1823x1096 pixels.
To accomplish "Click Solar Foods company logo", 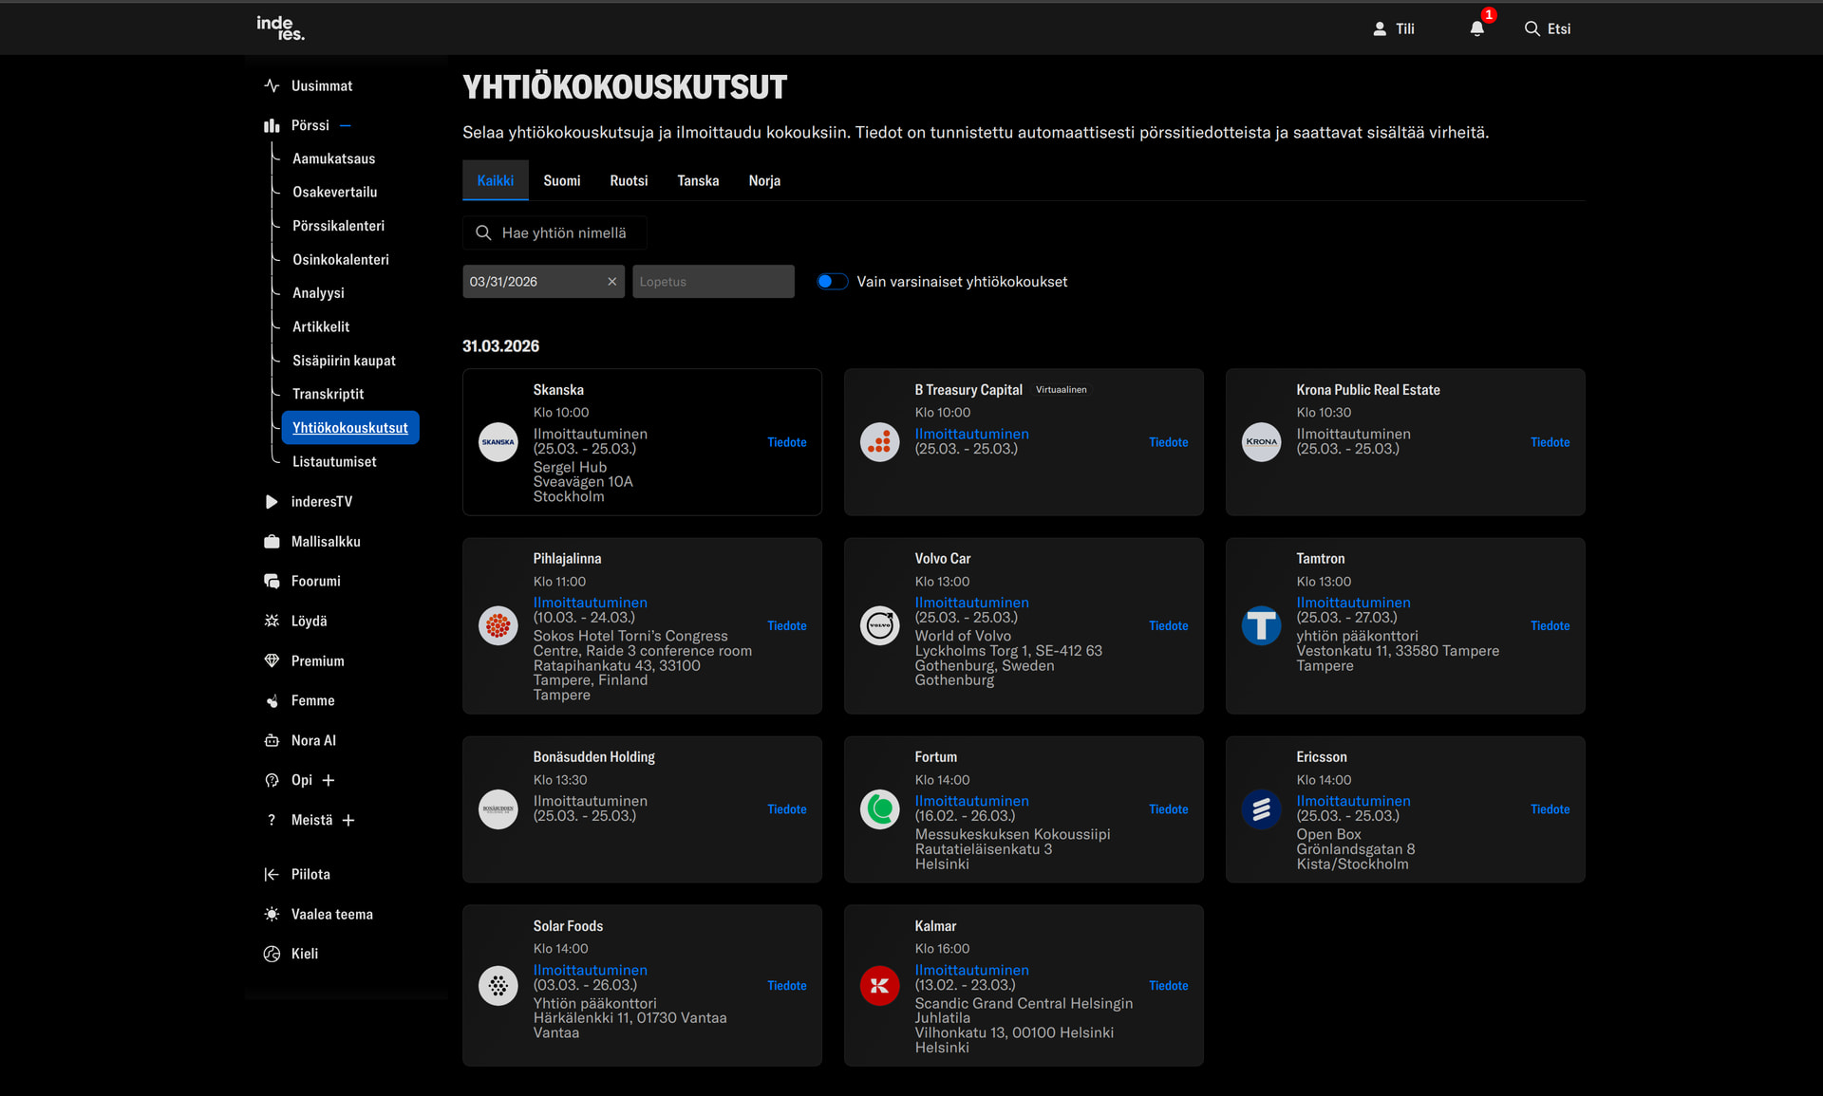I will coord(498,986).
